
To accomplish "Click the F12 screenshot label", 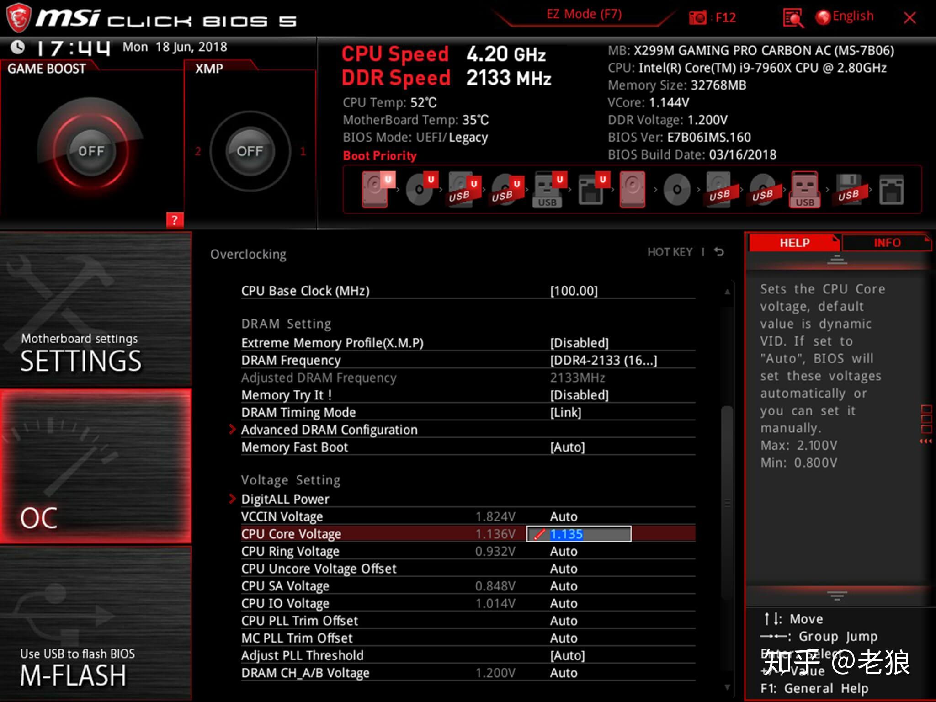I will [x=725, y=18].
